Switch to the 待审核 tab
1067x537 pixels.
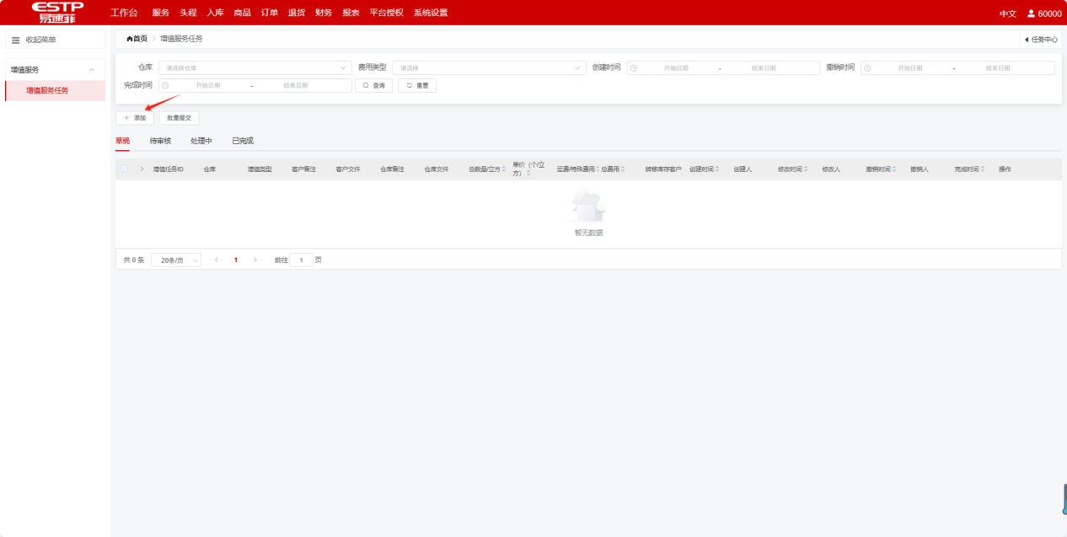pyautogui.click(x=160, y=141)
